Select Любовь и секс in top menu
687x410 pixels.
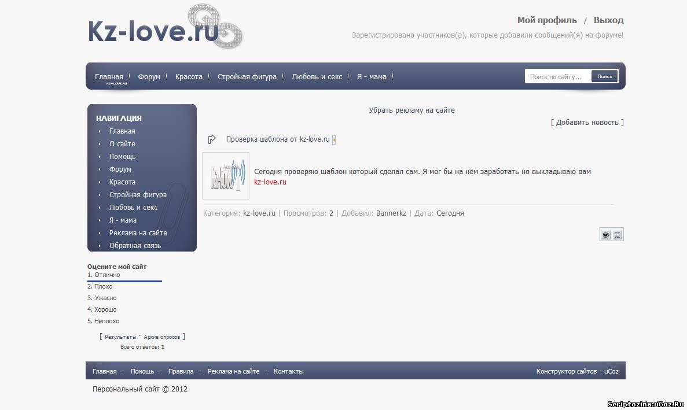pos(317,76)
